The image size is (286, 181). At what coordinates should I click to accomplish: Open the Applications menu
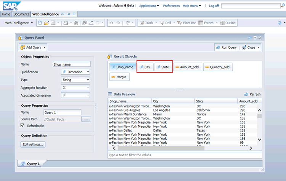click(x=149, y=6)
